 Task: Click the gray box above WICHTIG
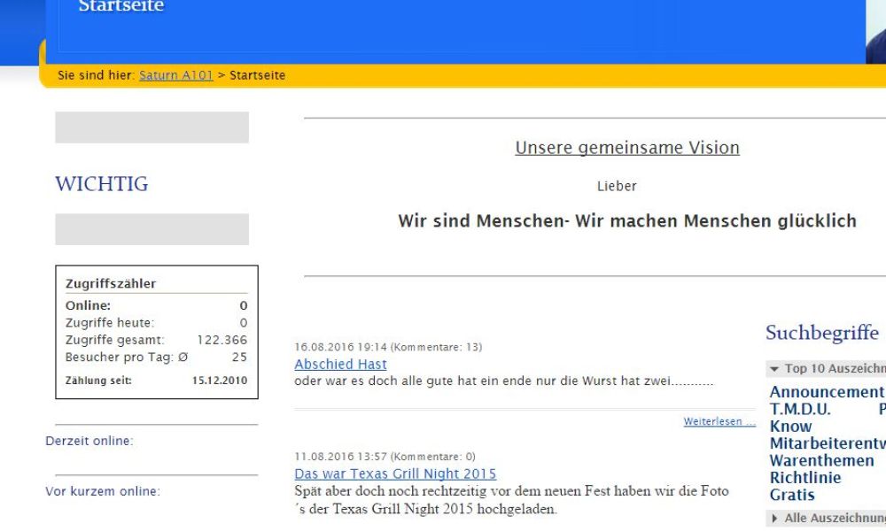point(152,127)
